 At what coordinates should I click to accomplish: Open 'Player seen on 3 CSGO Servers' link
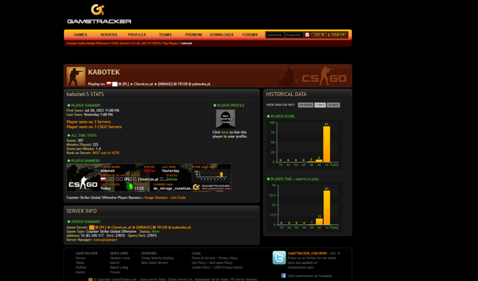pyautogui.click(x=94, y=127)
